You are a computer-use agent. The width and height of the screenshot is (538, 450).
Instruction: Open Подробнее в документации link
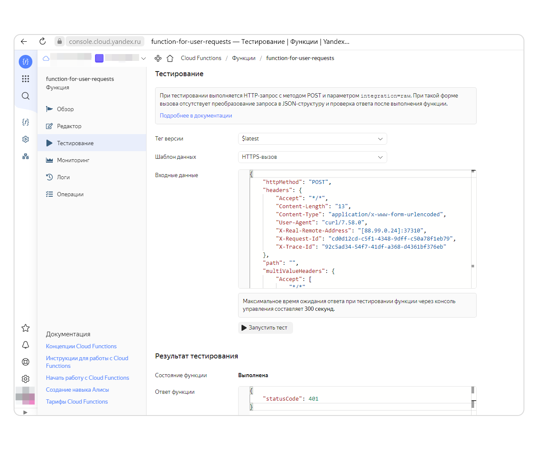pos(196,116)
